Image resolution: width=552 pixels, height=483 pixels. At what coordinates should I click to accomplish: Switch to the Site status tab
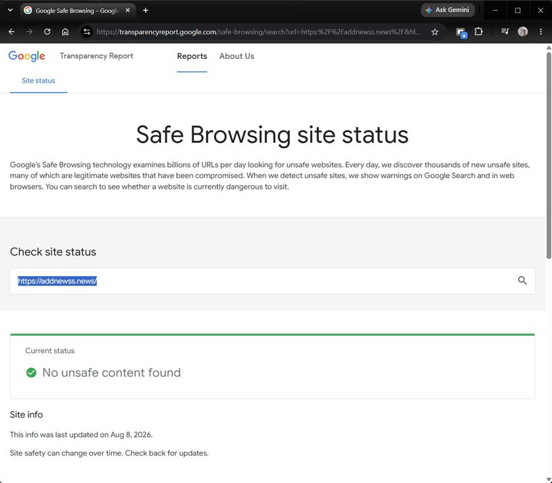click(39, 80)
